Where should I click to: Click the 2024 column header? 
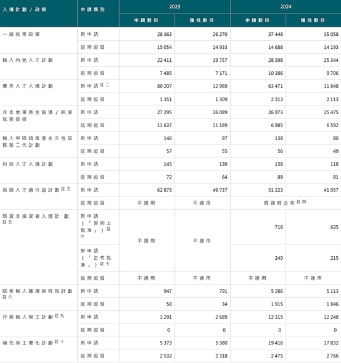pos(286,7)
